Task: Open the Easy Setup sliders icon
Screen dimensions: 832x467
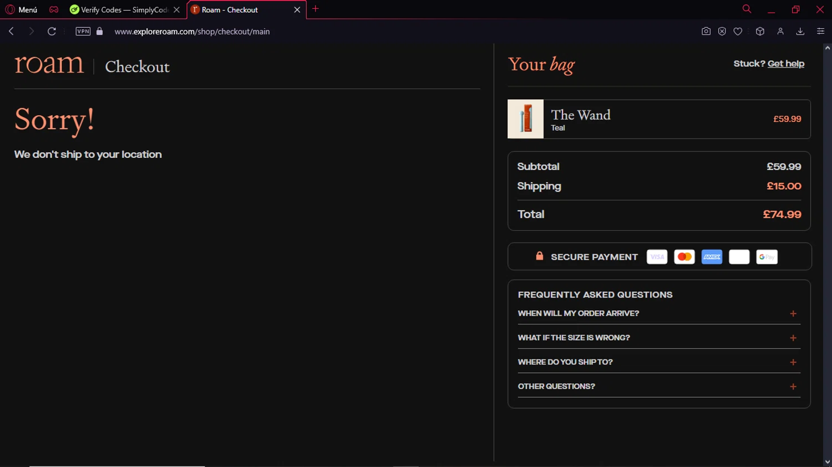Action: tap(820, 31)
